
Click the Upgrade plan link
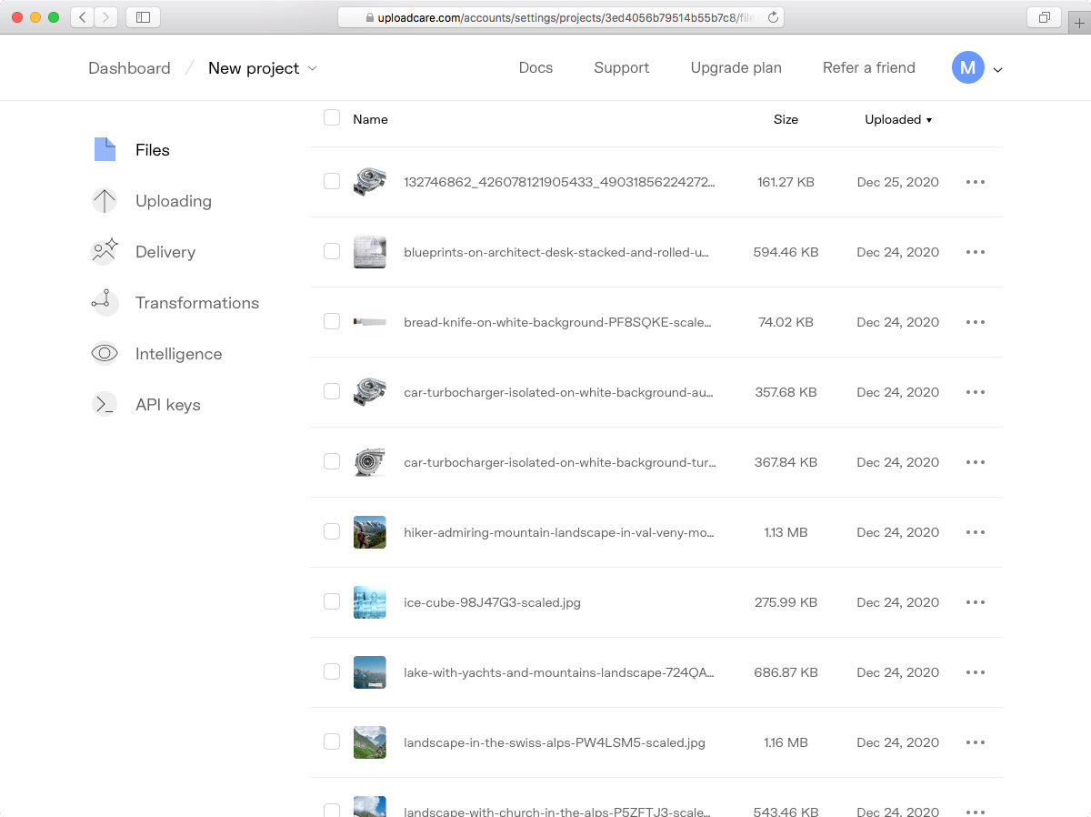click(736, 67)
